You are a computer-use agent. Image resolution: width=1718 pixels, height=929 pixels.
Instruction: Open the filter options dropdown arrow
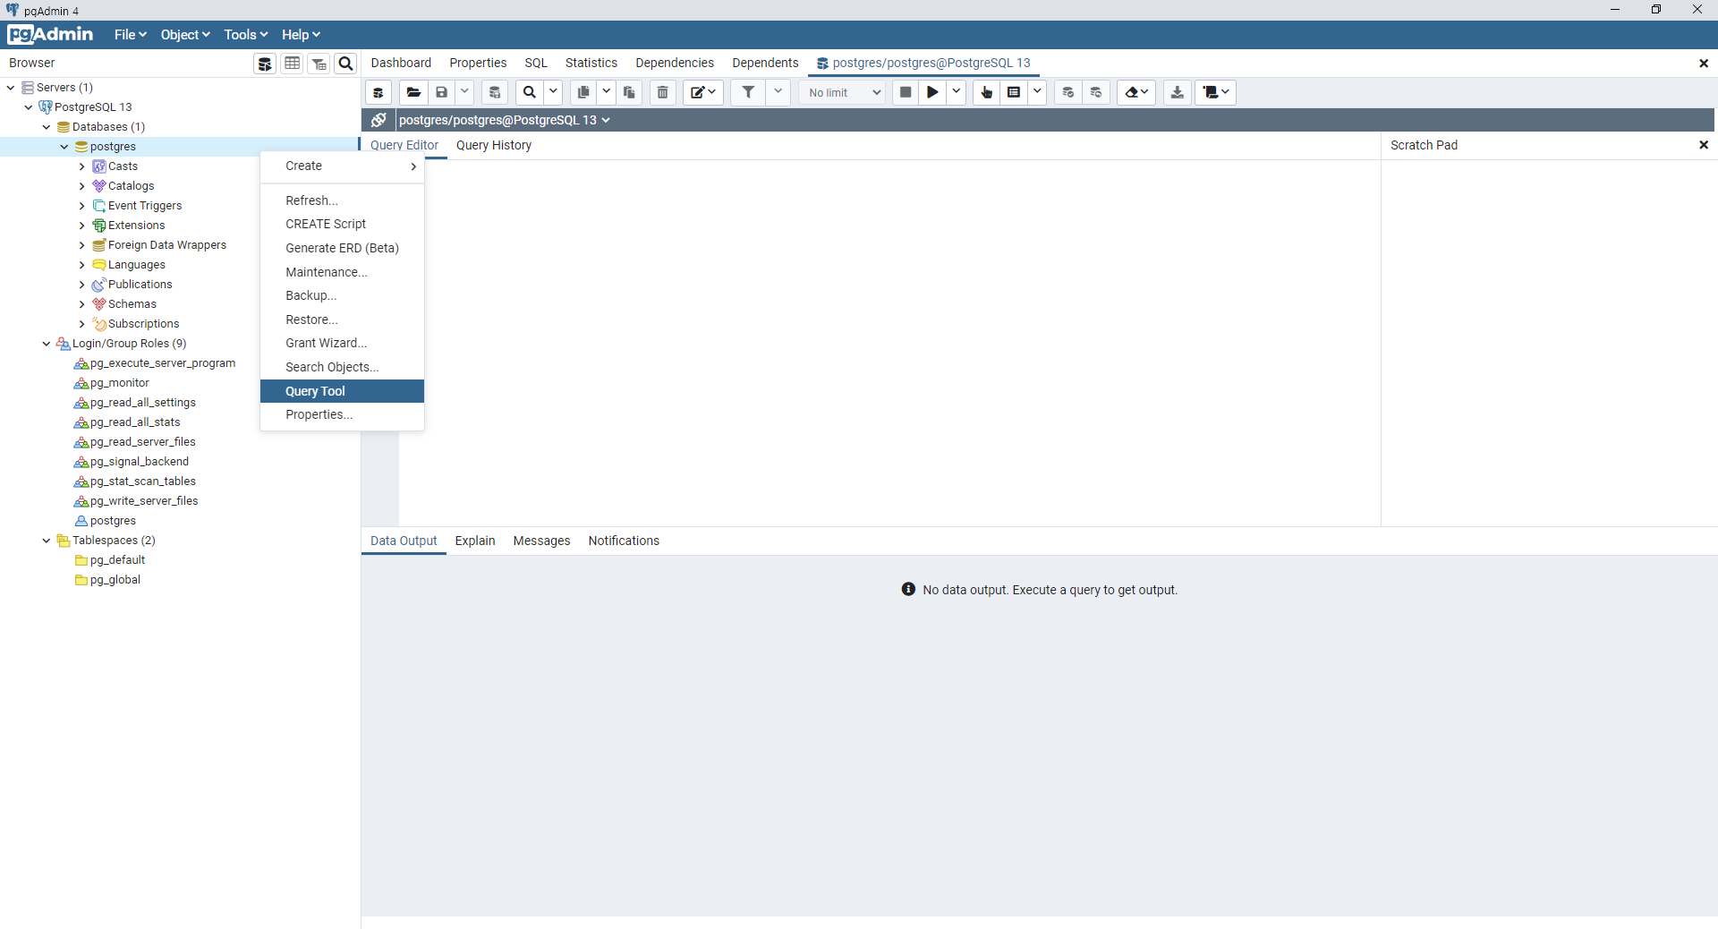pos(778,92)
